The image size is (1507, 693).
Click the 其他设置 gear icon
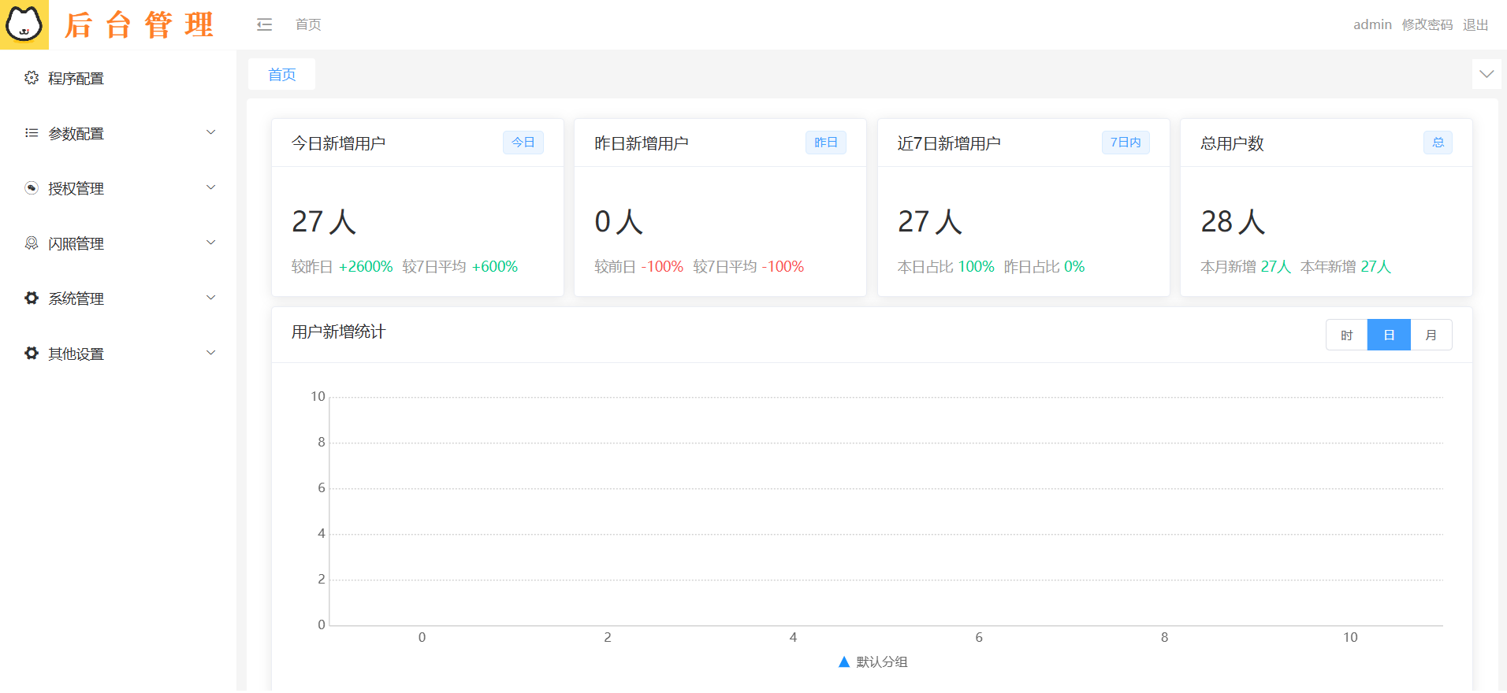click(32, 354)
